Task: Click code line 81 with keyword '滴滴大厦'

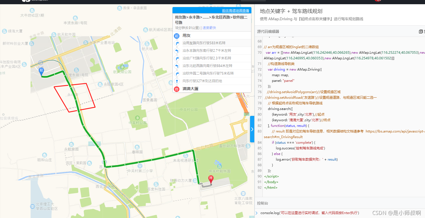Action: click(x=301, y=120)
